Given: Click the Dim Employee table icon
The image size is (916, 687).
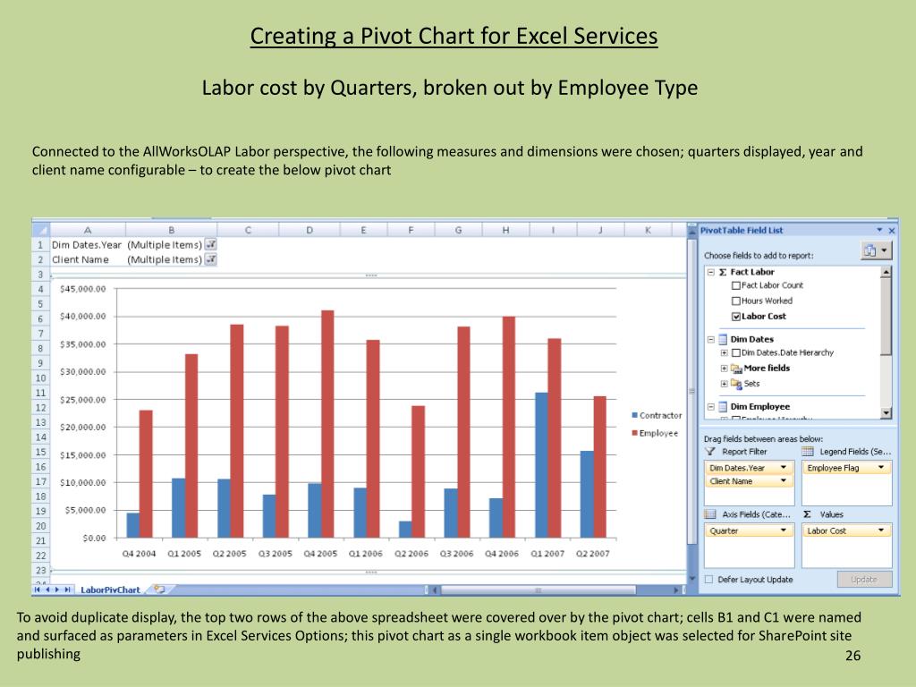Looking at the screenshot, I should (723, 407).
